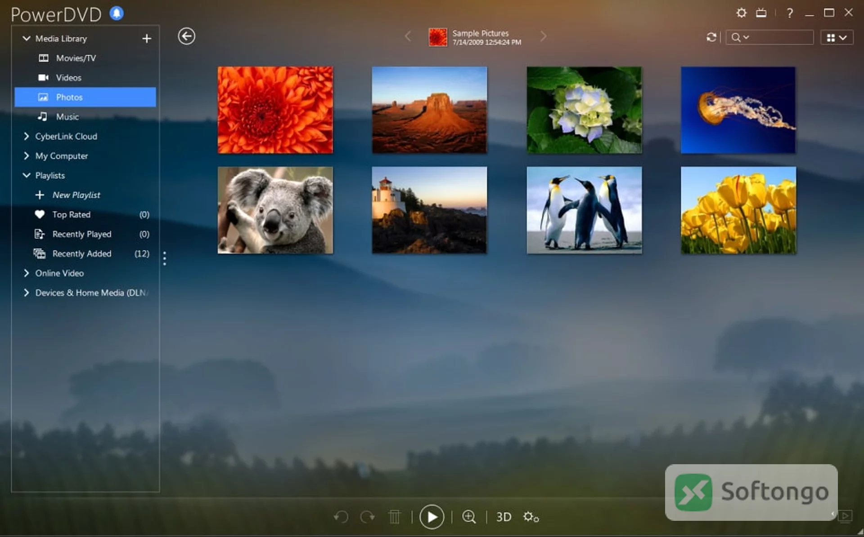Go to previous folder arrow

[408, 36]
